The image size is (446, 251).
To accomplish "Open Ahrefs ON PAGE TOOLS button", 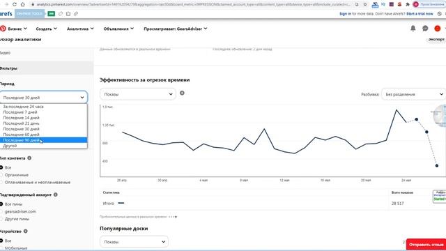I will 29,14.
